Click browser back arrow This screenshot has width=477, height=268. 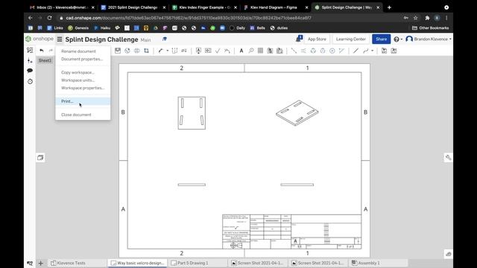coord(31,18)
